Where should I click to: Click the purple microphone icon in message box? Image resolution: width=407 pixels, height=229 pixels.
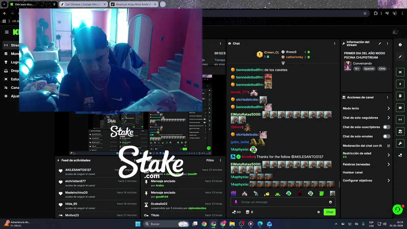point(236,202)
